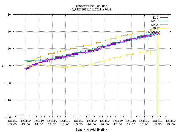Click the y-axis label -40
The image size is (176, 132).
coord(9,100)
